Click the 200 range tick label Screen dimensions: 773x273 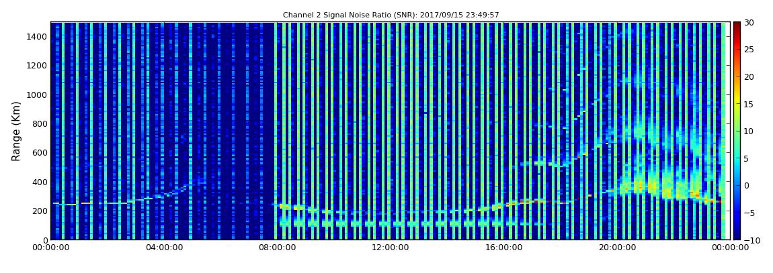40,211
